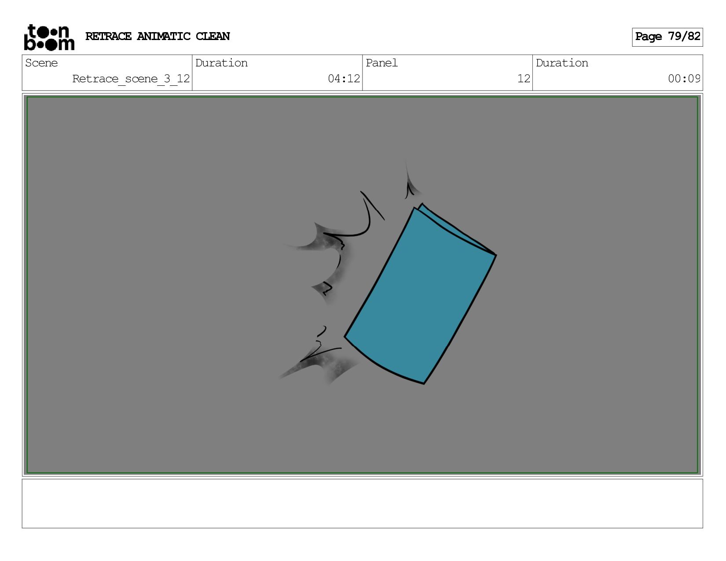Viewport: 726px width, 561px height.
Task: Click scene duration value '04:12'
Action: (x=344, y=79)
